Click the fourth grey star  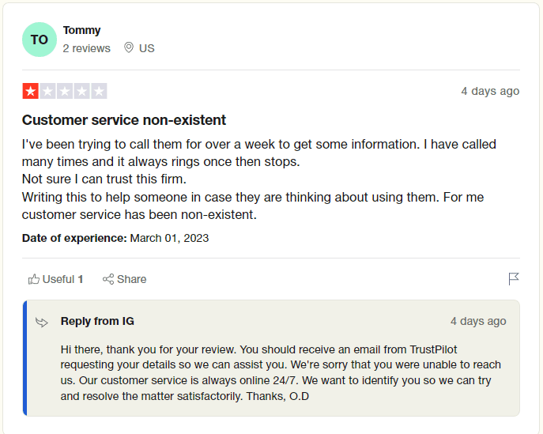coord(81,91)
